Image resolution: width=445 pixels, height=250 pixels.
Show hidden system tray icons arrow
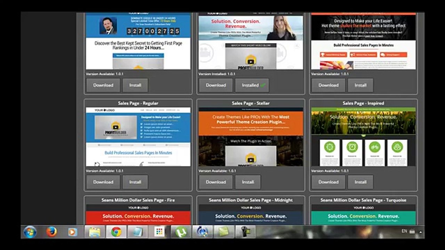[421, 232]
